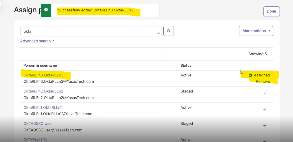The width and height of the screenshot is (293, 142).
Task: Assign OktaRLFn2 OktaRLLn2 using plus icon
Action: click(x=265, y=93)
